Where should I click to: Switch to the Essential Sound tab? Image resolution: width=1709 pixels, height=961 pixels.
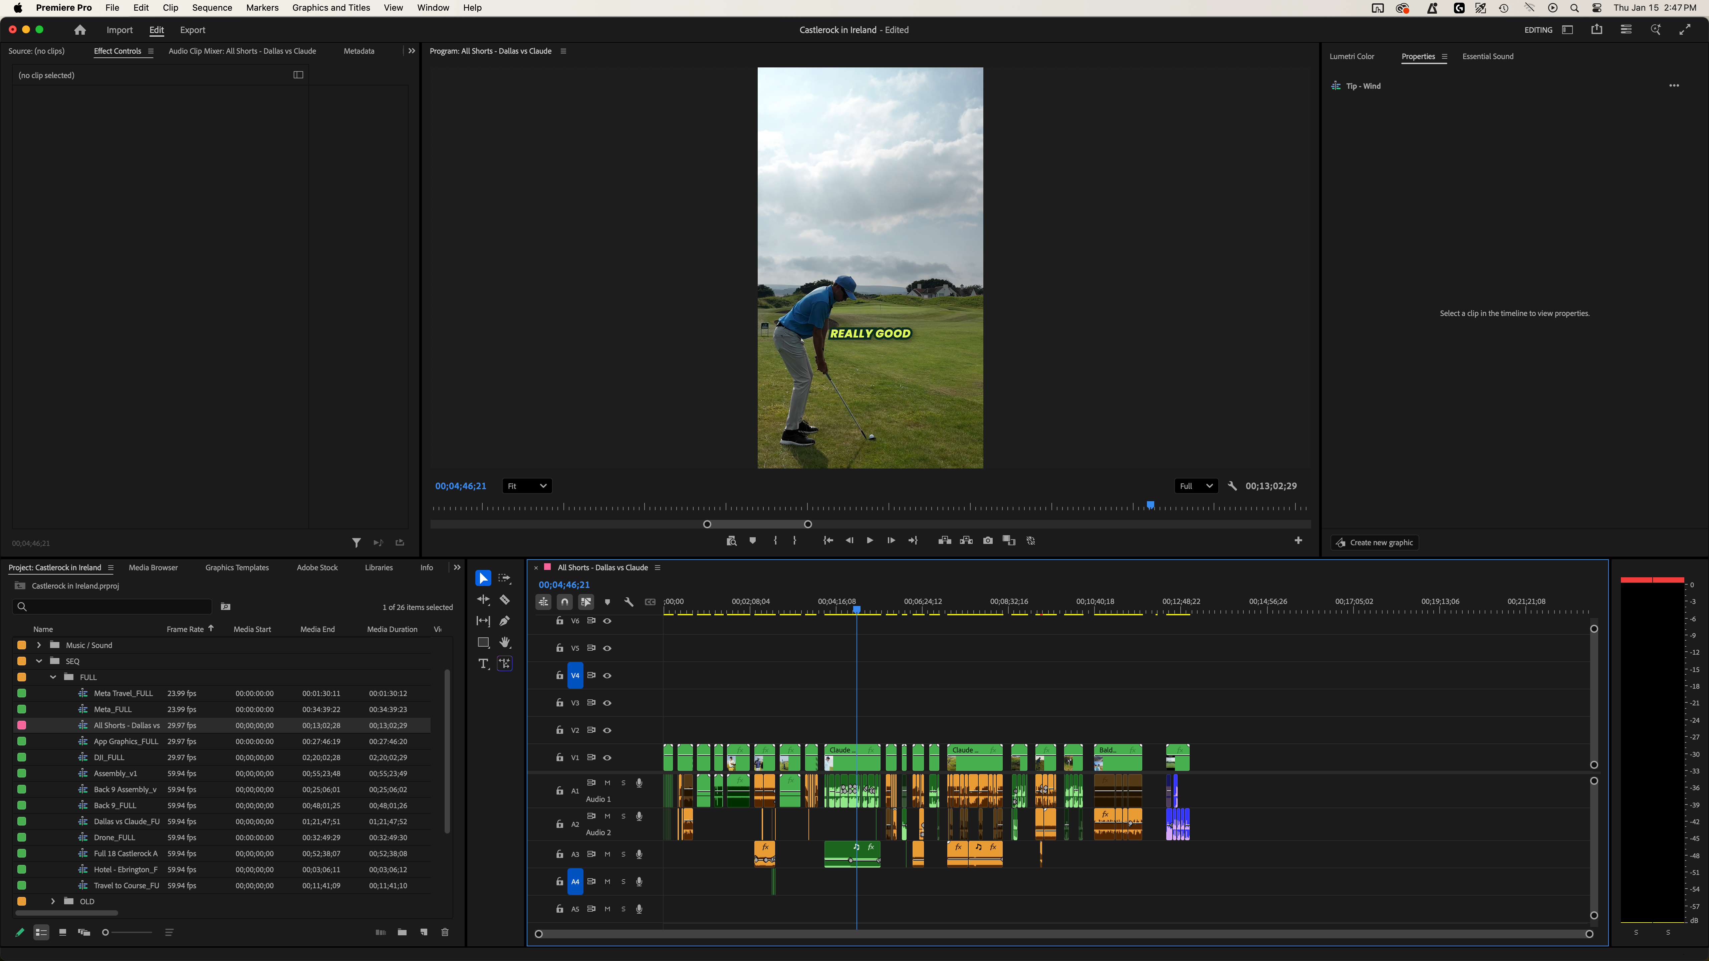point(1487,56)
